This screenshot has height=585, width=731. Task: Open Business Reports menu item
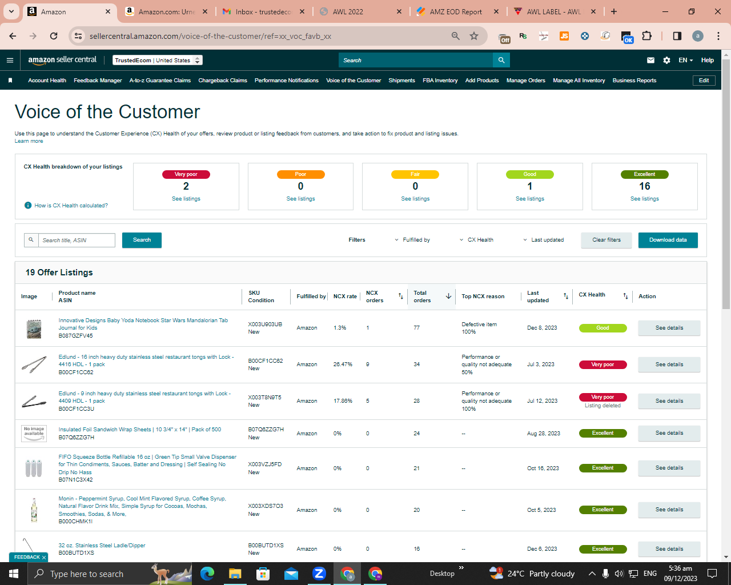634,81
